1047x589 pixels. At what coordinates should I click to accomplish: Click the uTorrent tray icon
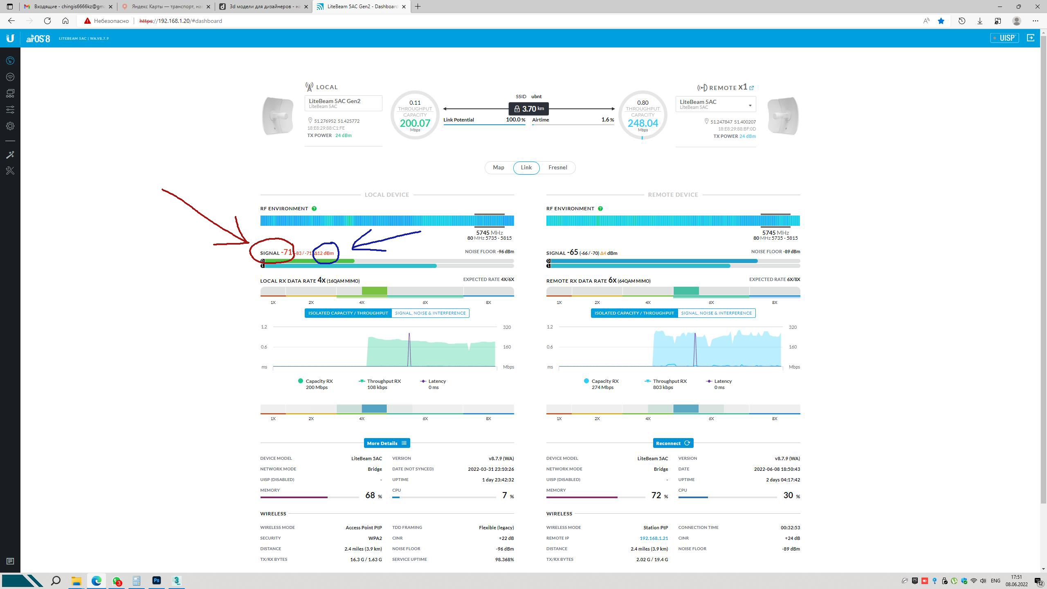coord(954,581)
